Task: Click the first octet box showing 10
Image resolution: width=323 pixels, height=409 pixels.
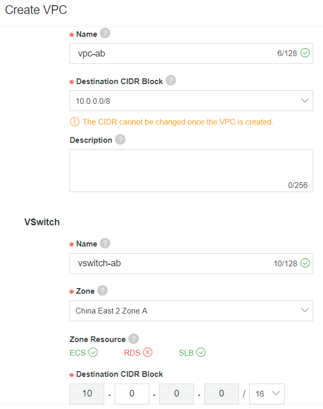Action: [87, 393]
